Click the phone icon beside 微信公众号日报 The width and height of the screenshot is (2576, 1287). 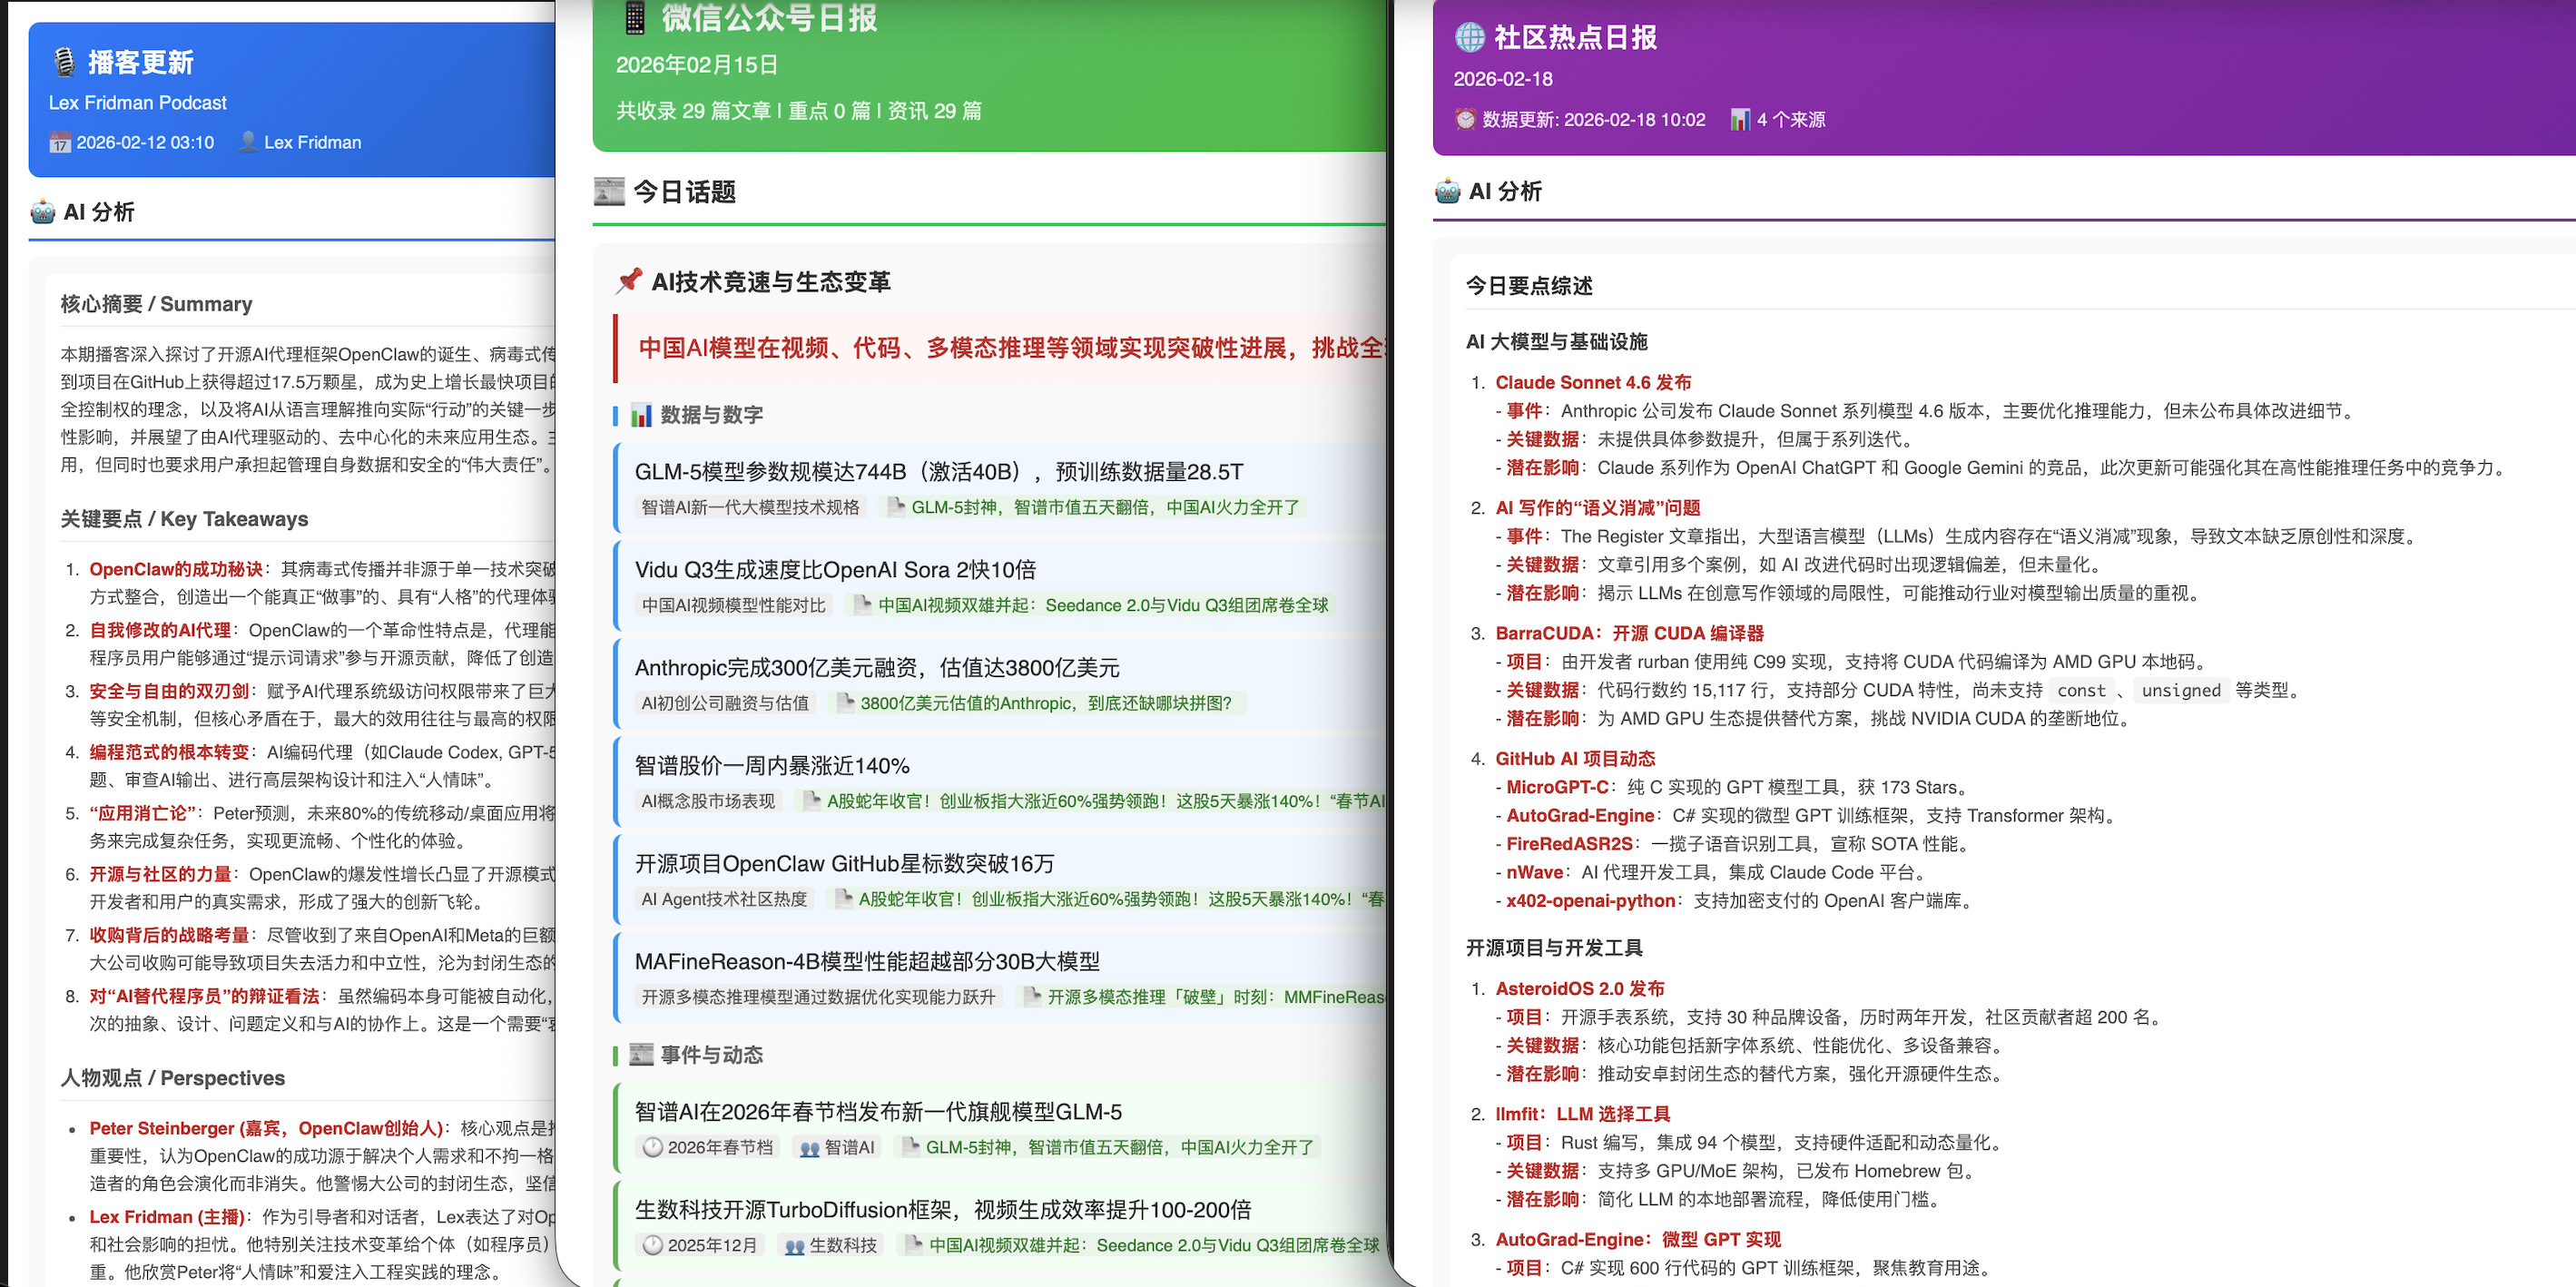[635, 17]
